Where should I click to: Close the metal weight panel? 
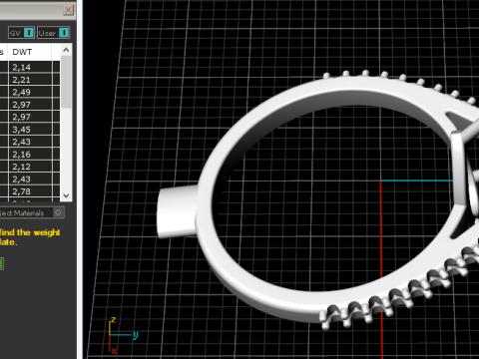68,10
